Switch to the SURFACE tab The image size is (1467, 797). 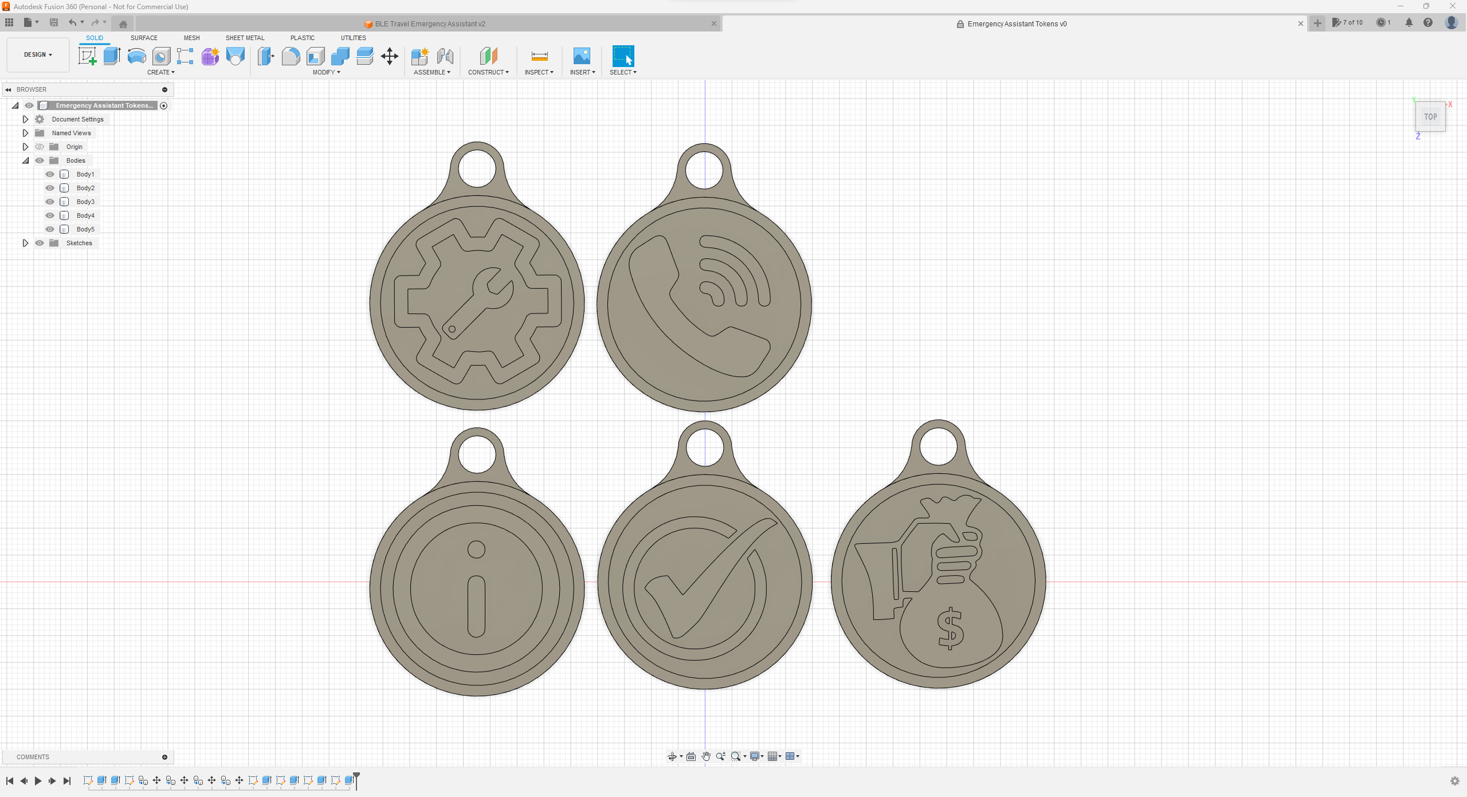(144, 38)
